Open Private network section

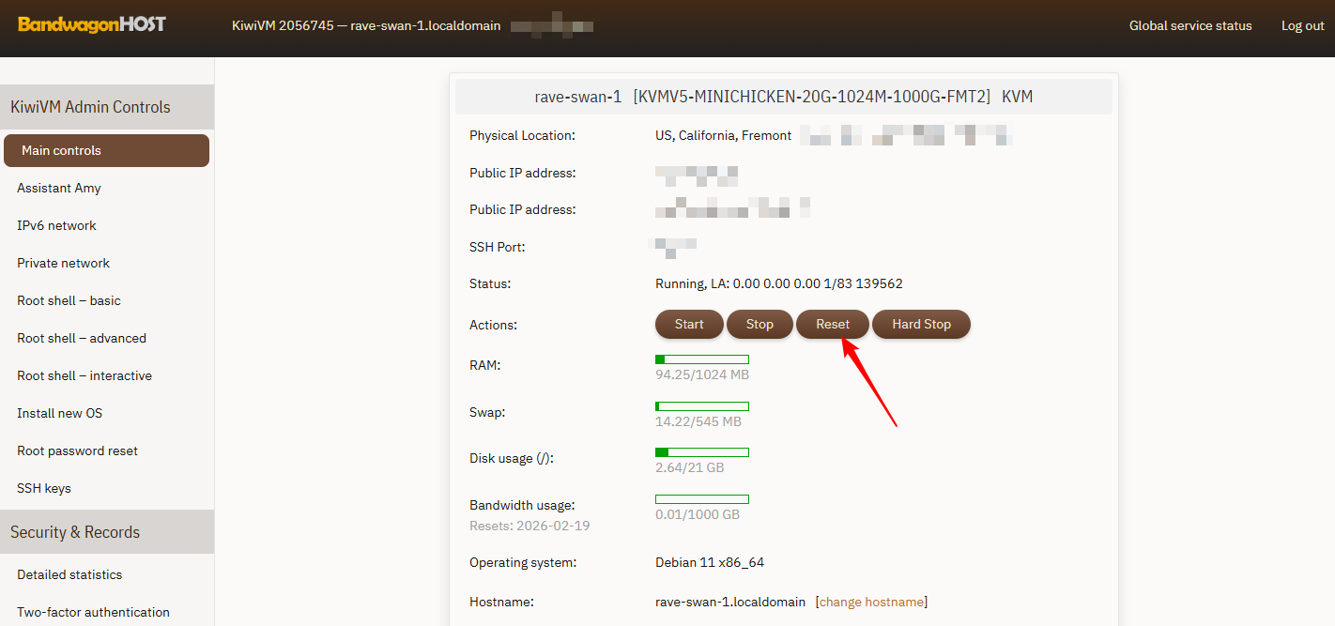point(63,263)
